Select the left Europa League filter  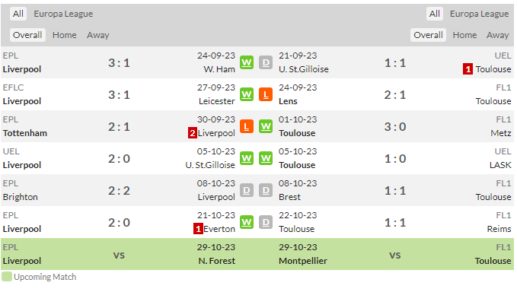[63, 14]
